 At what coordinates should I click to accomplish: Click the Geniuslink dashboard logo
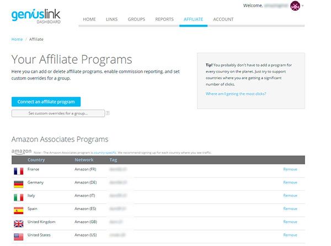(x=36, y=16)
